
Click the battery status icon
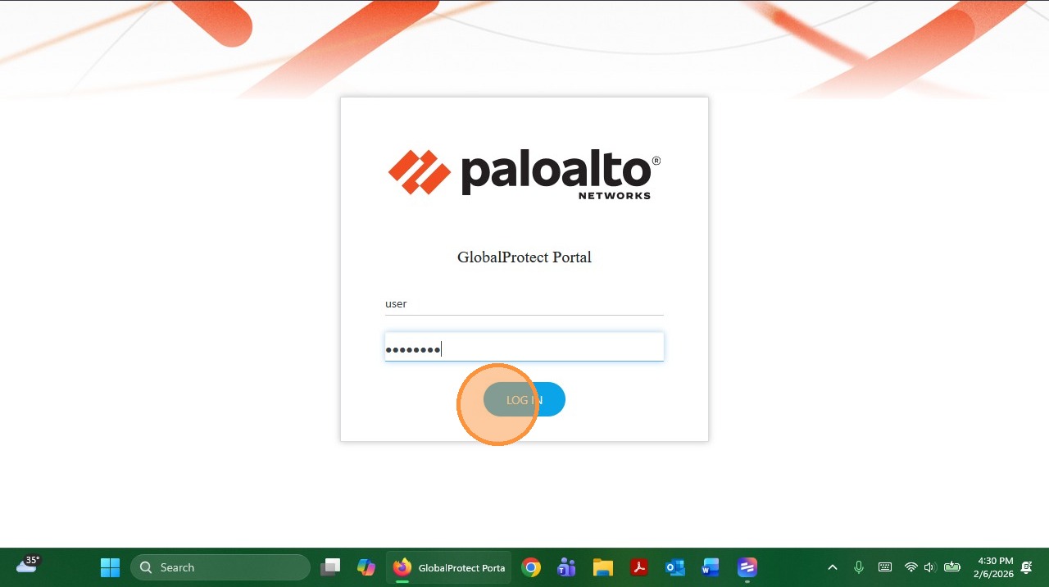pos(952,567)
